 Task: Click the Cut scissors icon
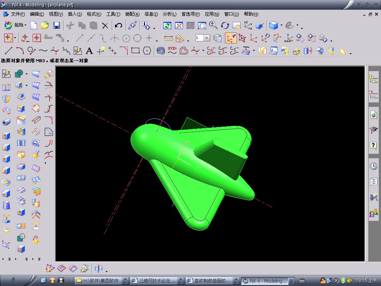(70, 25)
